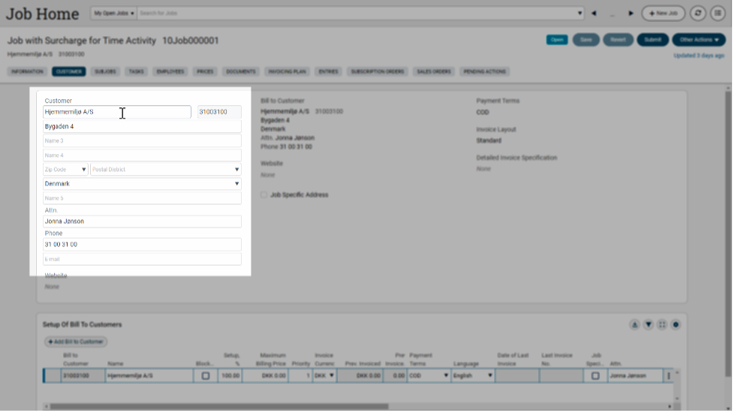Screen dimensions: 735x413
Task: Open the My Open Jobs filter dropdown
Action: click(113, 14)
